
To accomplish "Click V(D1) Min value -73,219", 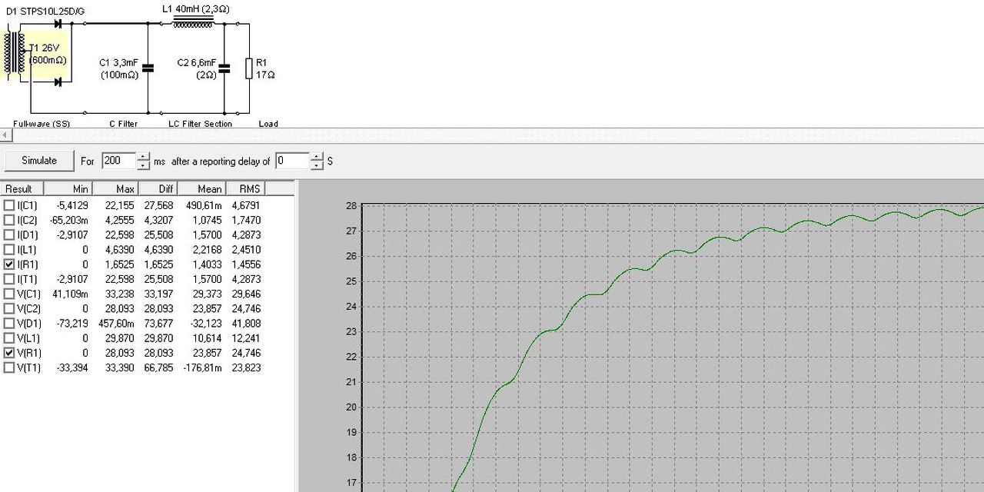I will (x=72, y=324).
